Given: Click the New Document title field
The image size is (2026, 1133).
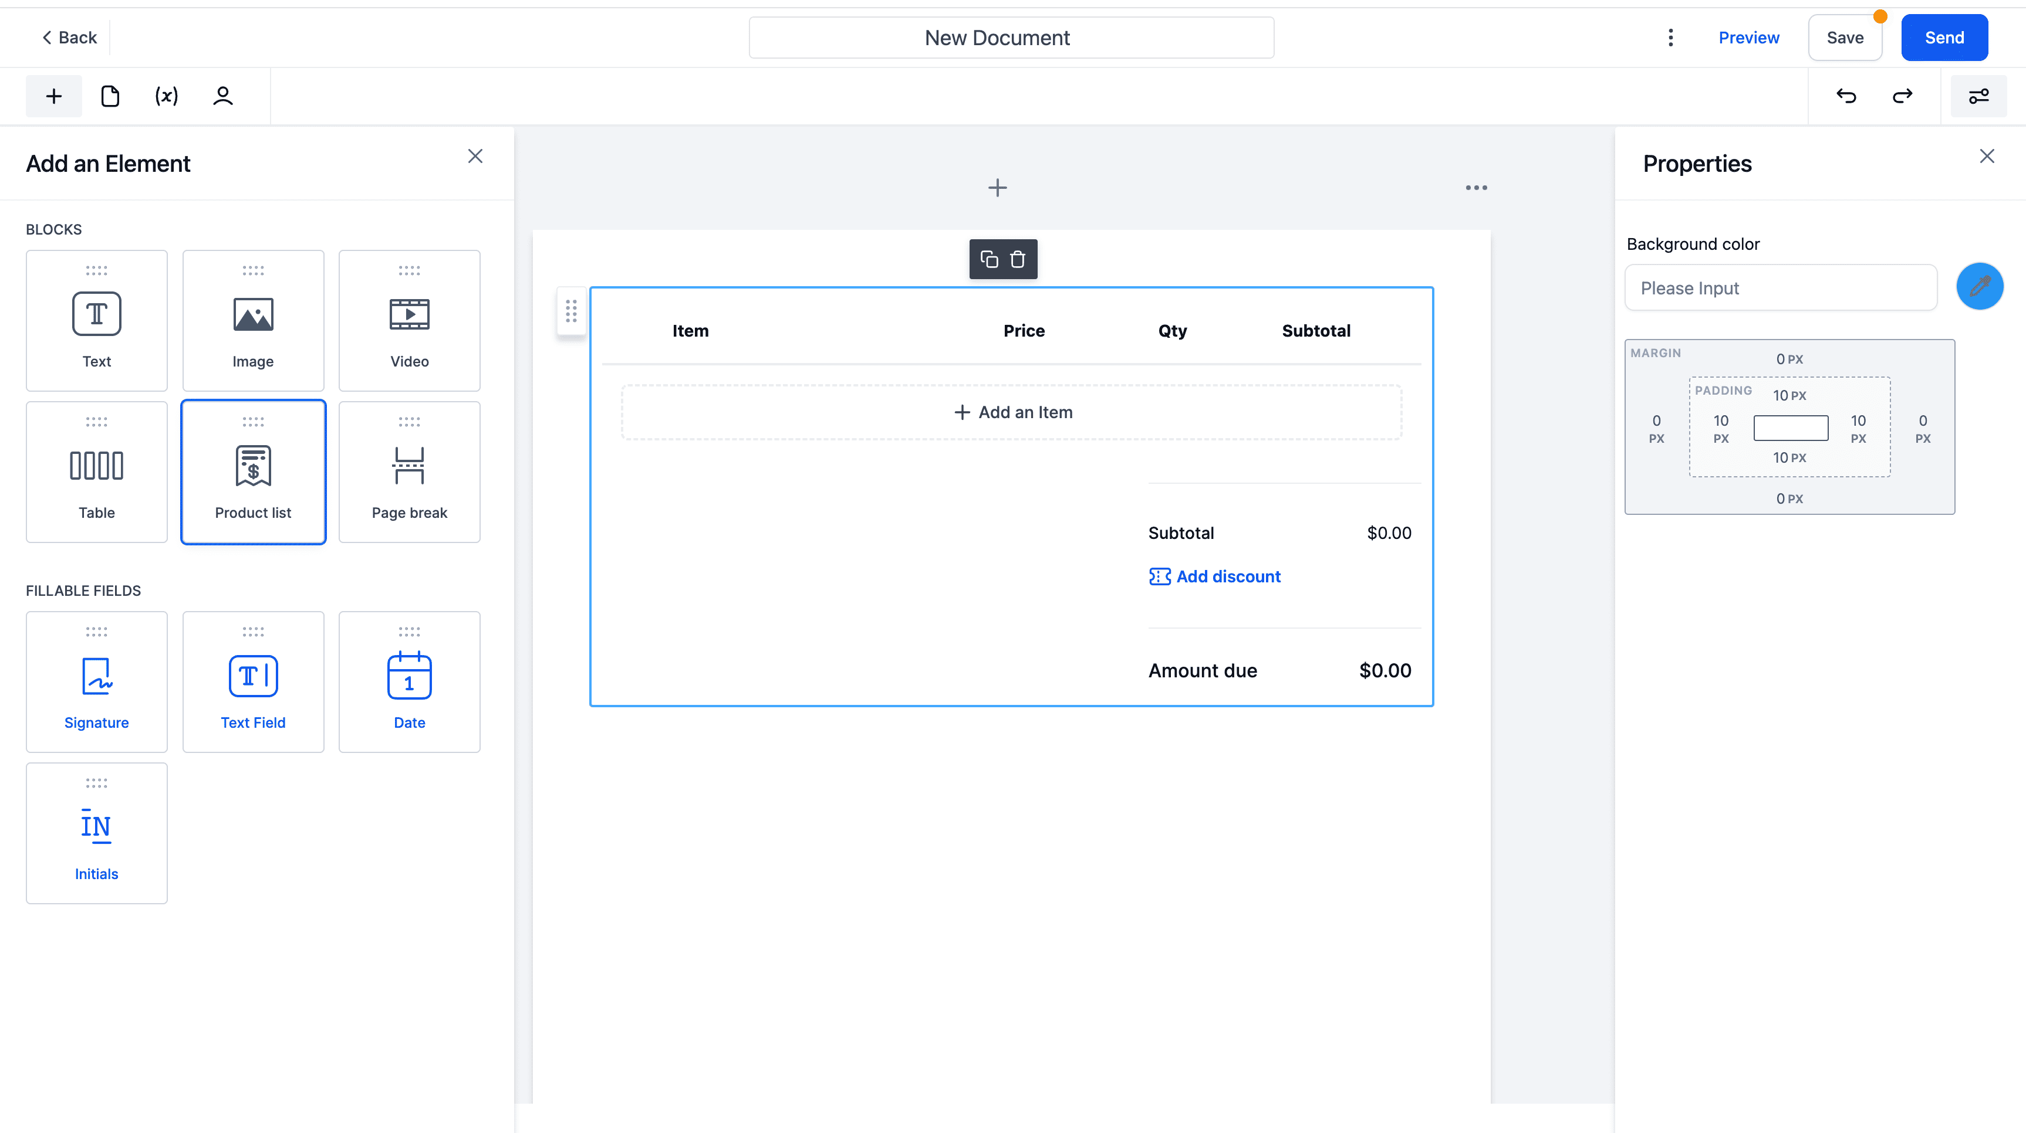Looking at the screenshot, I should click(x=1011, y=38).
